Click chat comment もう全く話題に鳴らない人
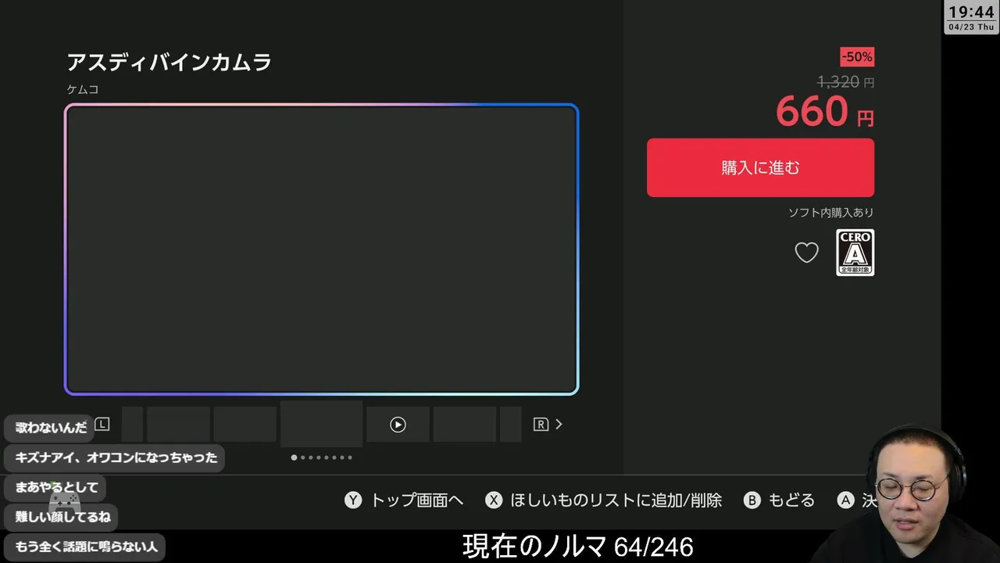Image resolution: width=1000 pixels, height=563 pixels. click(x=86, y=547)
